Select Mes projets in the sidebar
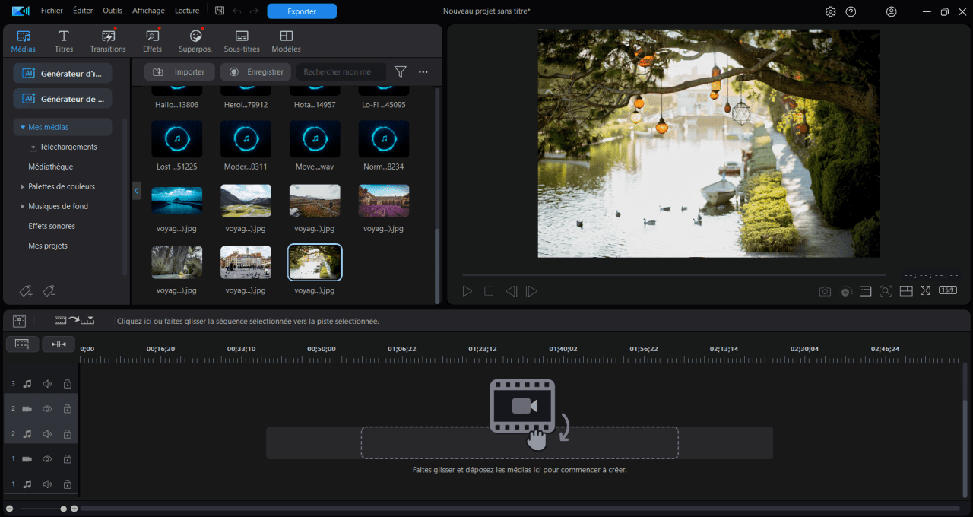Screen dimensions: 973x517 (x=48, y=246)
